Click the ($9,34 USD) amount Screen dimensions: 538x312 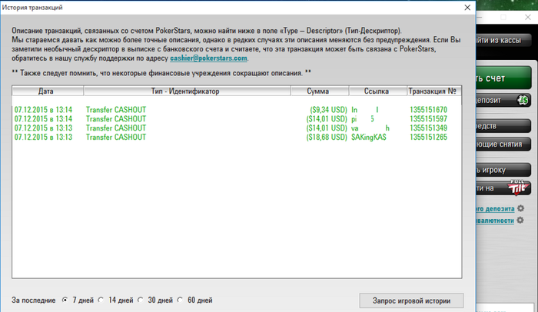328,110
